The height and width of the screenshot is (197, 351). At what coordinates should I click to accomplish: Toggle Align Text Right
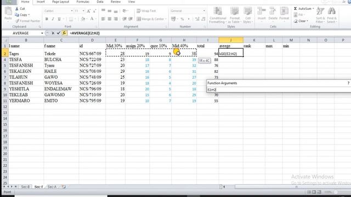click(x=116, y=19)
